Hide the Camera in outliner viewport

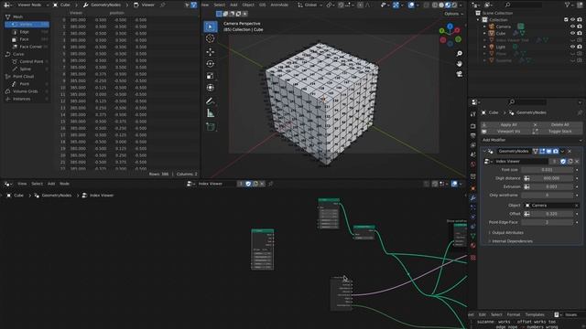(572, 27)
